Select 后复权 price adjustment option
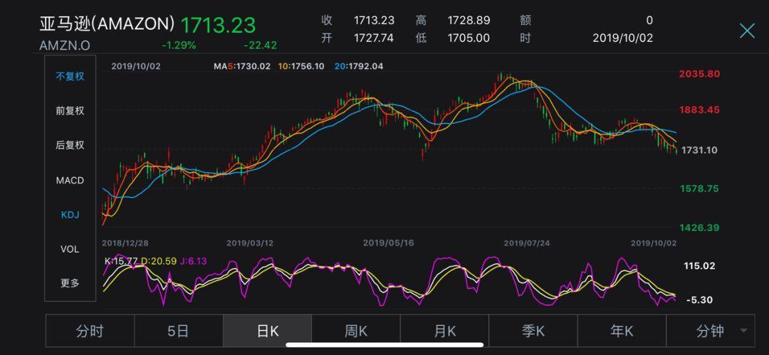This screenshot has height=355, width=769. pyautogui.click(x=70, y=145)
